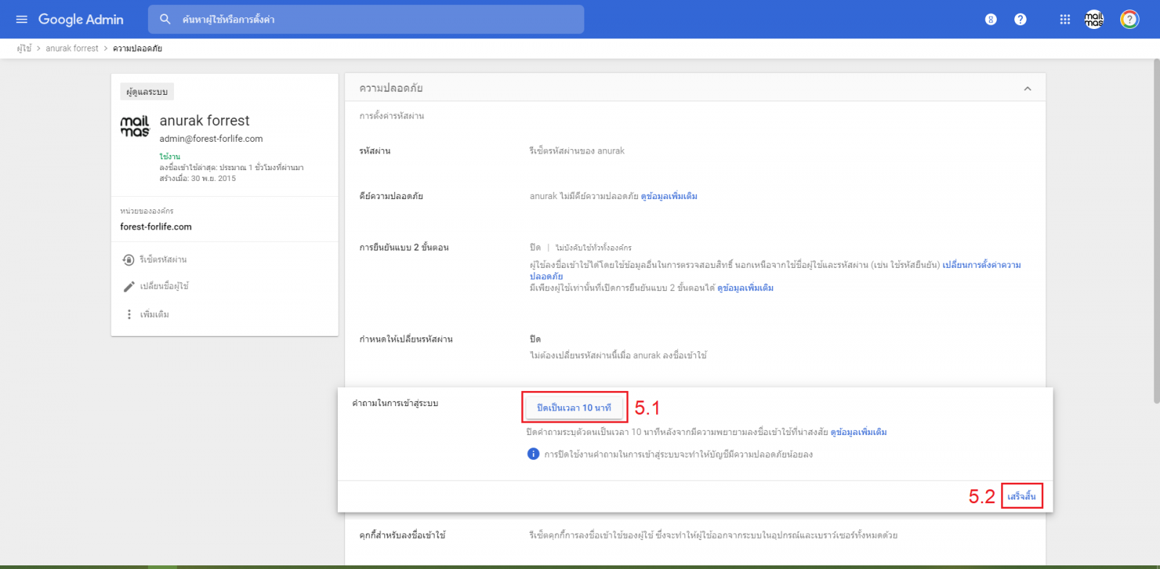
Task: Click the anurak forrest name heading
Action: 204,121
